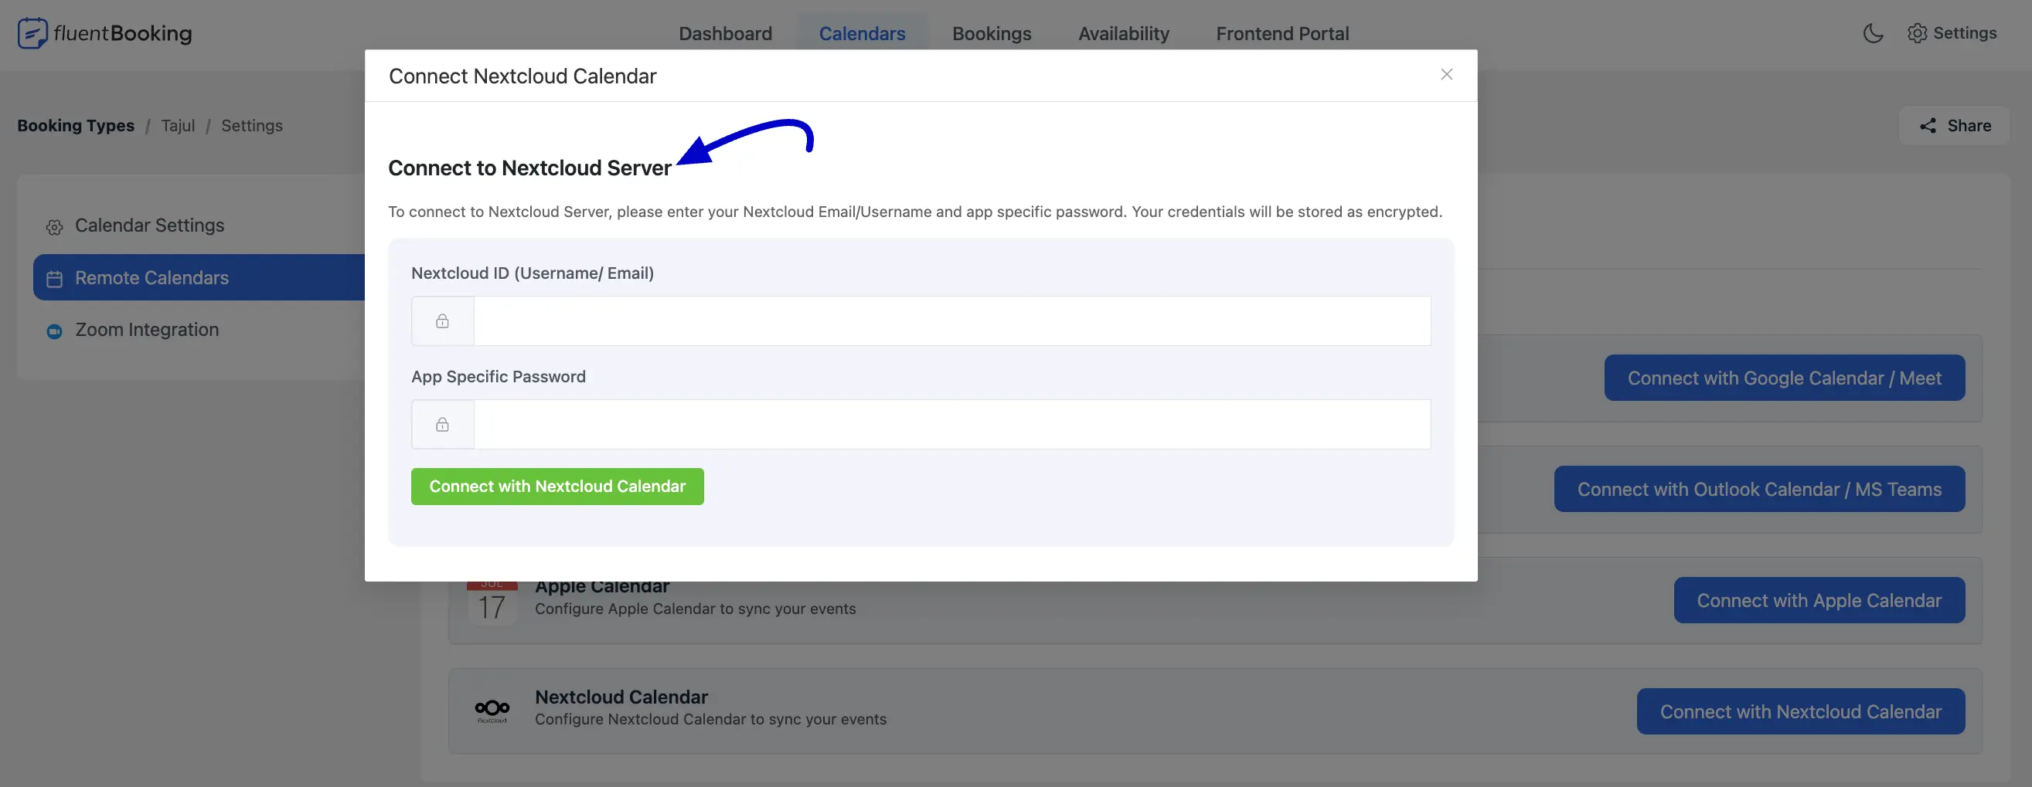Screen dimensions: 2032x787
Task: Click the Apple Calendar date icon
Action: pos(492,603)
